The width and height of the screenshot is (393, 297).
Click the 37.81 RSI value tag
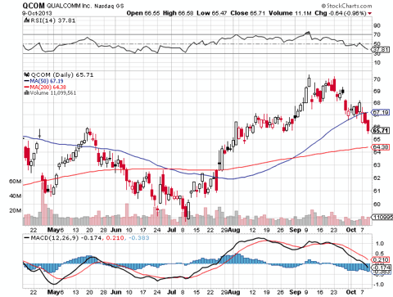pos(381,50)
